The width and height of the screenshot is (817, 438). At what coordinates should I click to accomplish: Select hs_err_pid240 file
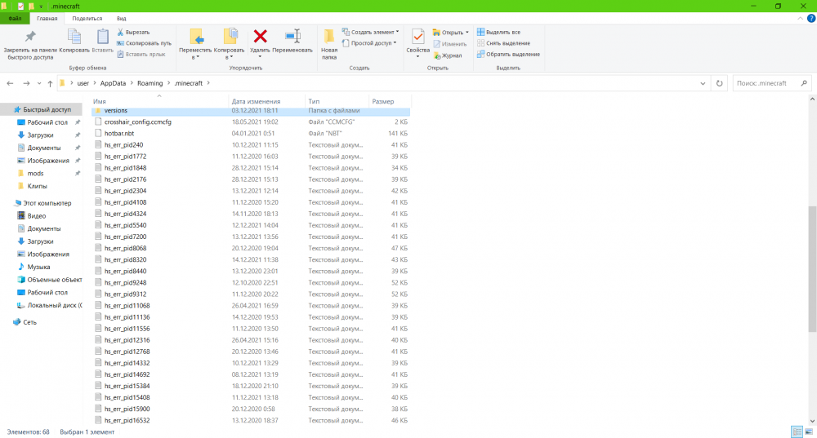tap(251, 145)
